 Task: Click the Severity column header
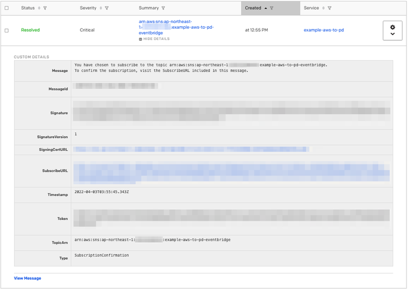coord(88,8)
